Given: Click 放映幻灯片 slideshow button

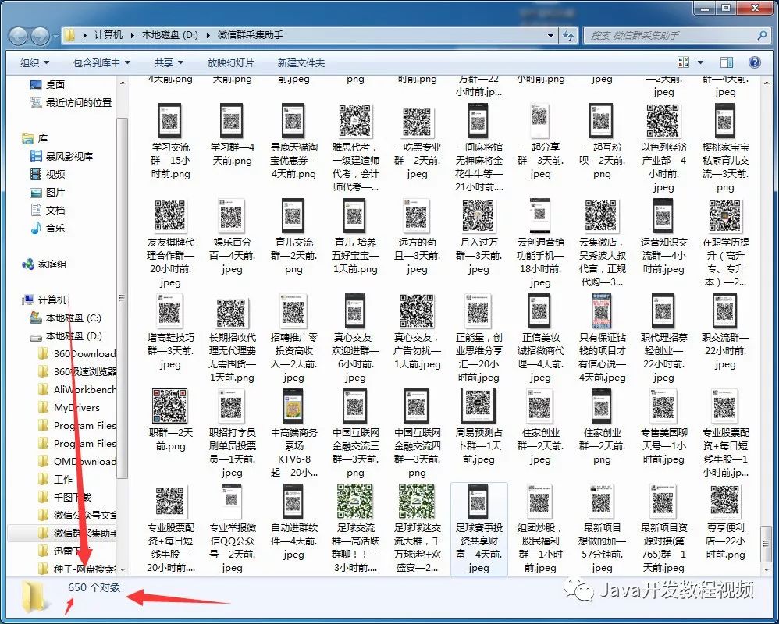Looking at the screenshot, I should pos(230,62).
